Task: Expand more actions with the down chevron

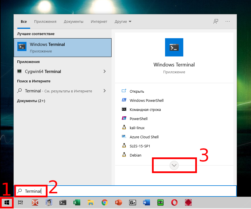Action: click(x=174, y=165)
